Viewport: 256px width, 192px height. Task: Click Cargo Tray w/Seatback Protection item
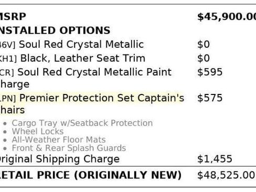[82, 123]
